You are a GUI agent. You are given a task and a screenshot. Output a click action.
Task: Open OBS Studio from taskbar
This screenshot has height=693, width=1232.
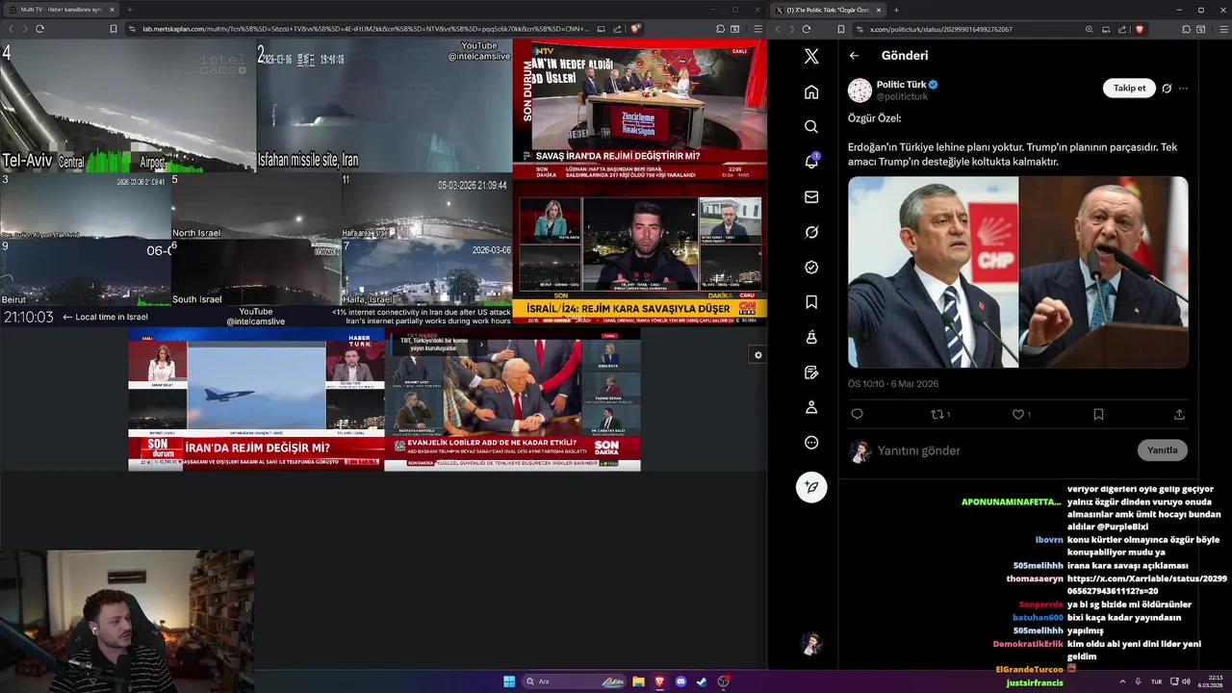tap(724, 681)
